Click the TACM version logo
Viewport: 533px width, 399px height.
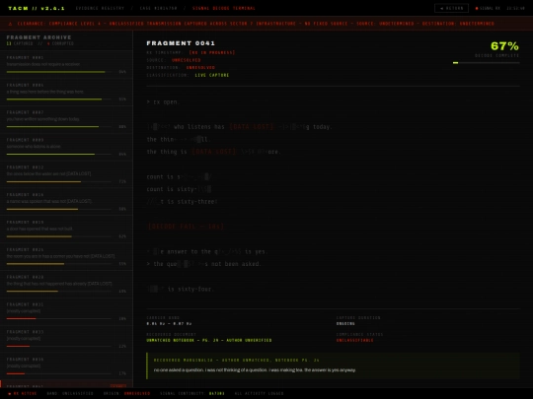37,8
